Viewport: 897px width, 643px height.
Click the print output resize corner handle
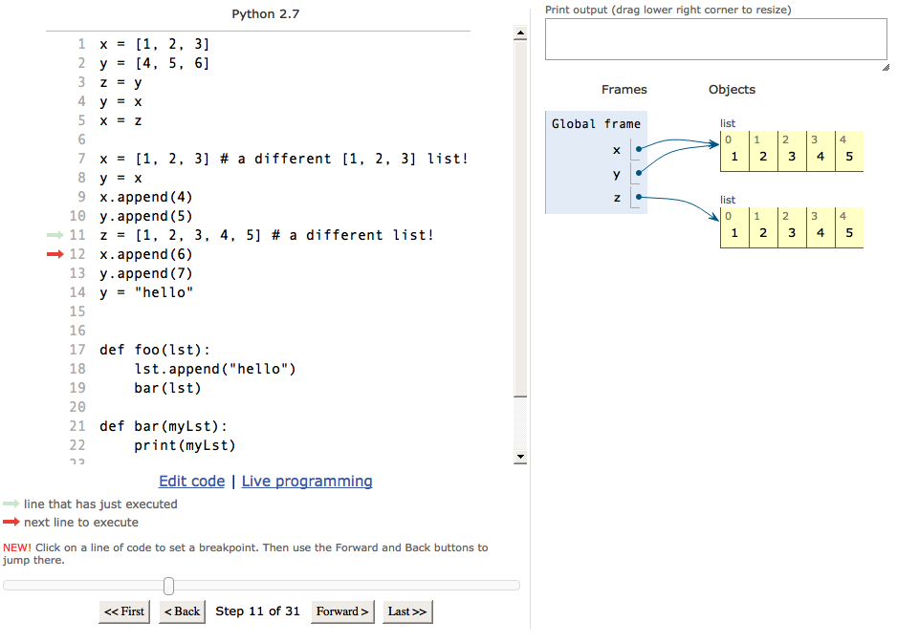(x=886, y=68)
